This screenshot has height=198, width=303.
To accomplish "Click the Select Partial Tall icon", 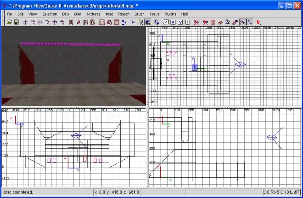I will tap(85, 22).
